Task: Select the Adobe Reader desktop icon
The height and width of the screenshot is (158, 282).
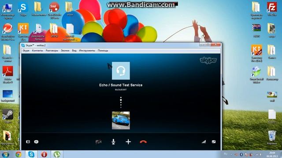Action: click(8, 75)
